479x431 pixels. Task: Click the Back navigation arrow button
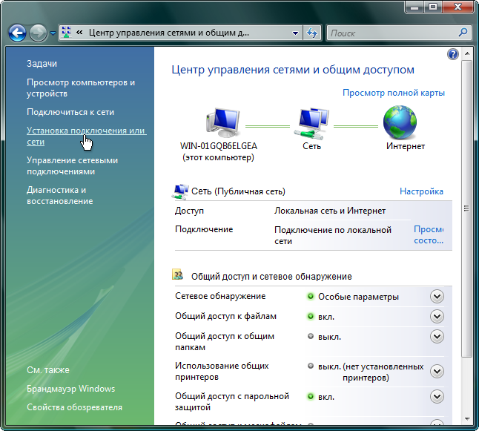click(x=17, y=33)
